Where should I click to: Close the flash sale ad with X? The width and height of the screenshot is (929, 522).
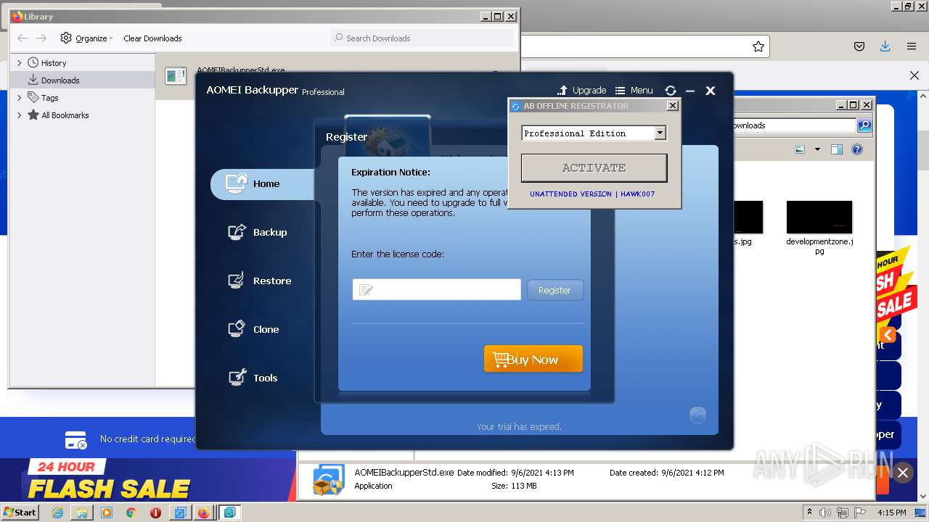pyautogui.click(x=902, y=473)
